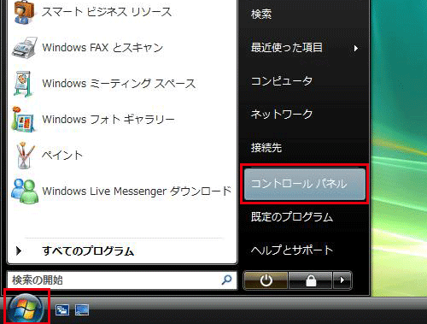Open the Windows Start orb button
427x324 pixels.
coord(26,309)
